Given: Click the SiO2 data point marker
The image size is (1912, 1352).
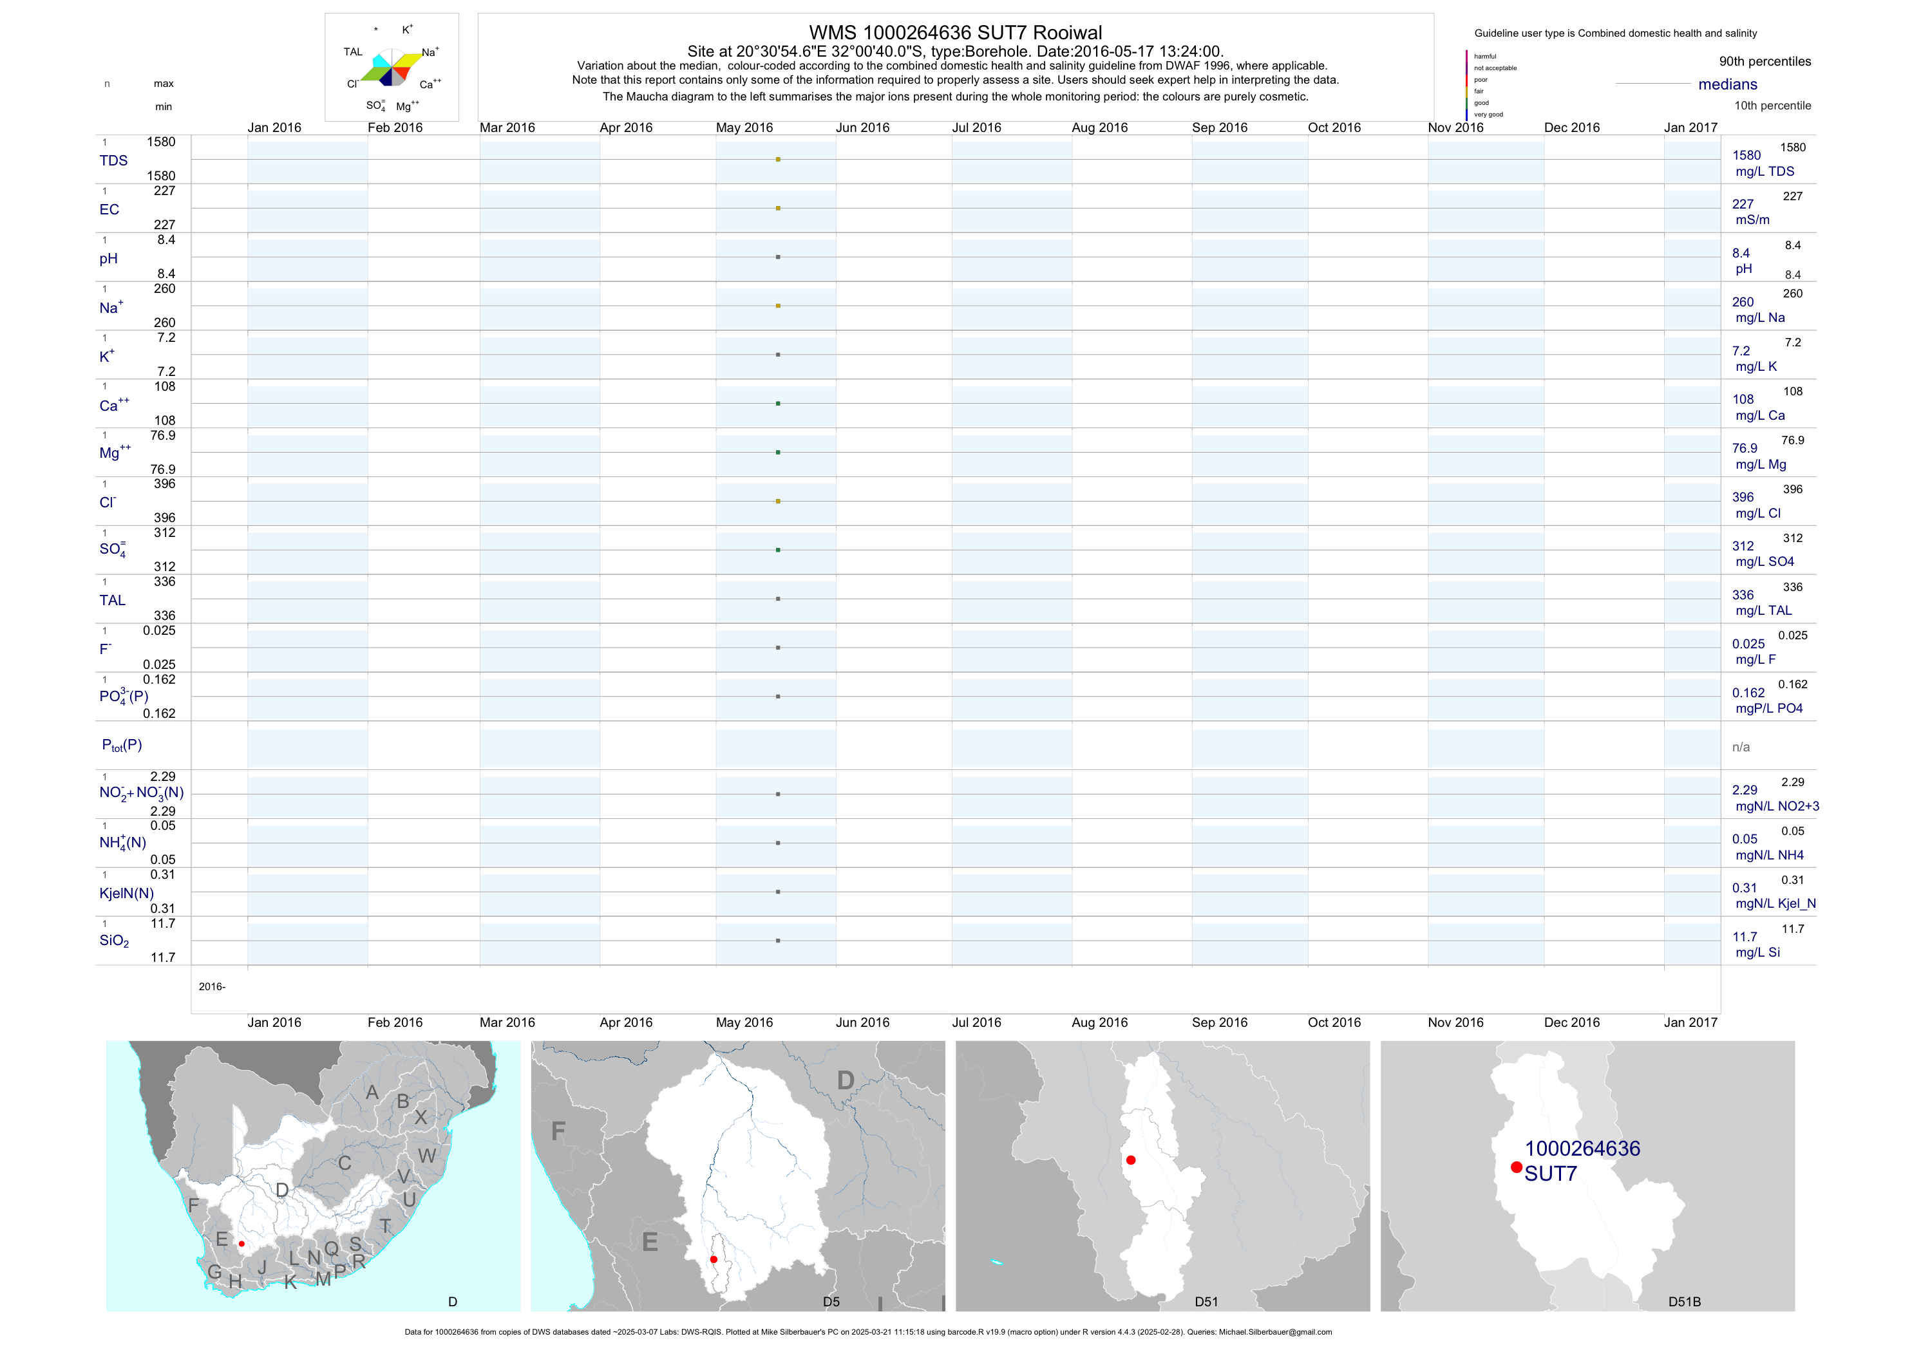Looking at the screenshot, I should [x=778, y=941].
